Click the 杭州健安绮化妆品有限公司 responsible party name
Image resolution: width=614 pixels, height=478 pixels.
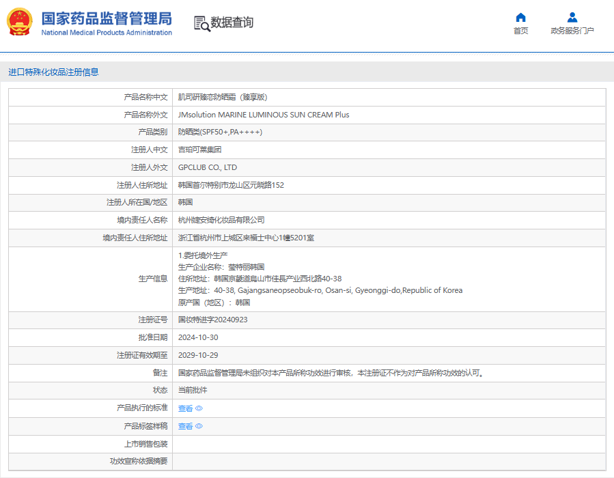(221, 220)
